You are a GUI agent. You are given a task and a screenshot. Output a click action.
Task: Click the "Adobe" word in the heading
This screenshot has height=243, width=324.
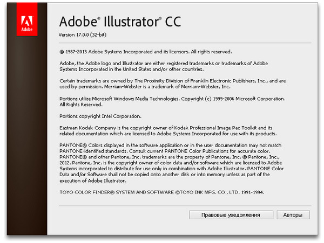point(79,23)
